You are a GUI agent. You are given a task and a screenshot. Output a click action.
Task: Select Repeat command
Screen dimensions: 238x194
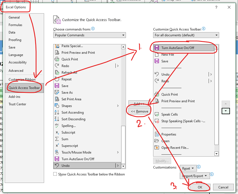click(x=87, y=79)
